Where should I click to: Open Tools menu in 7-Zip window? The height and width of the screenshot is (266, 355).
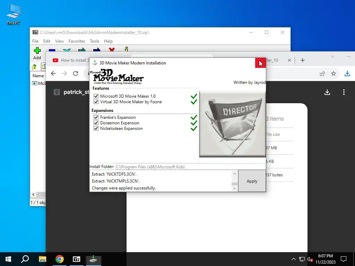(94, 41)
